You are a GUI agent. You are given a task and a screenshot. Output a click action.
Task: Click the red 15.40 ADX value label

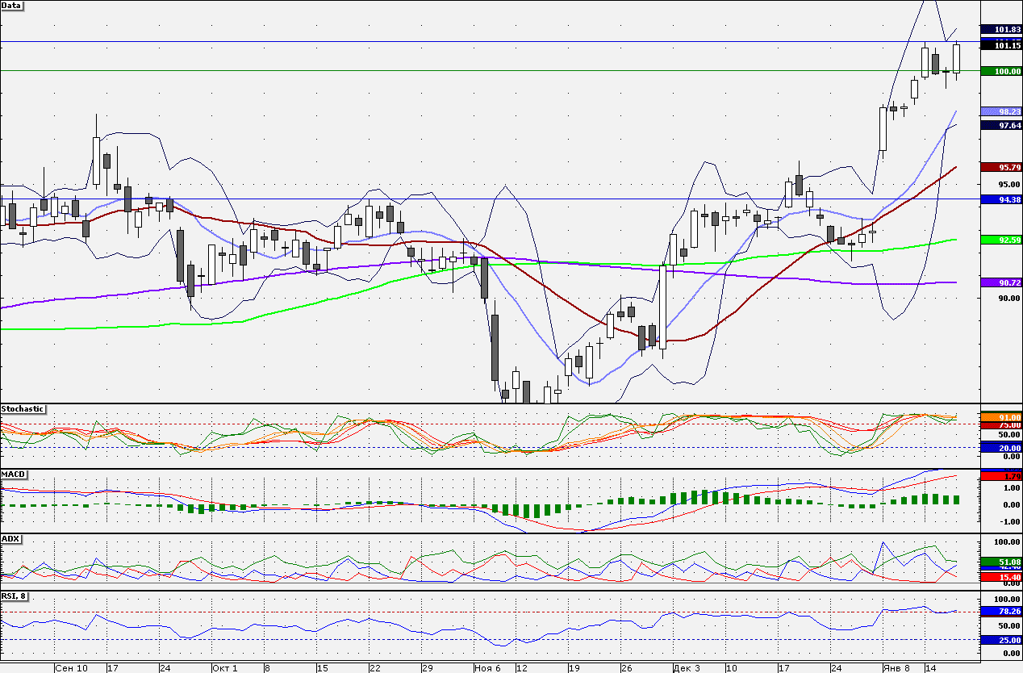pyautogui.click(x=1000, y=578)
